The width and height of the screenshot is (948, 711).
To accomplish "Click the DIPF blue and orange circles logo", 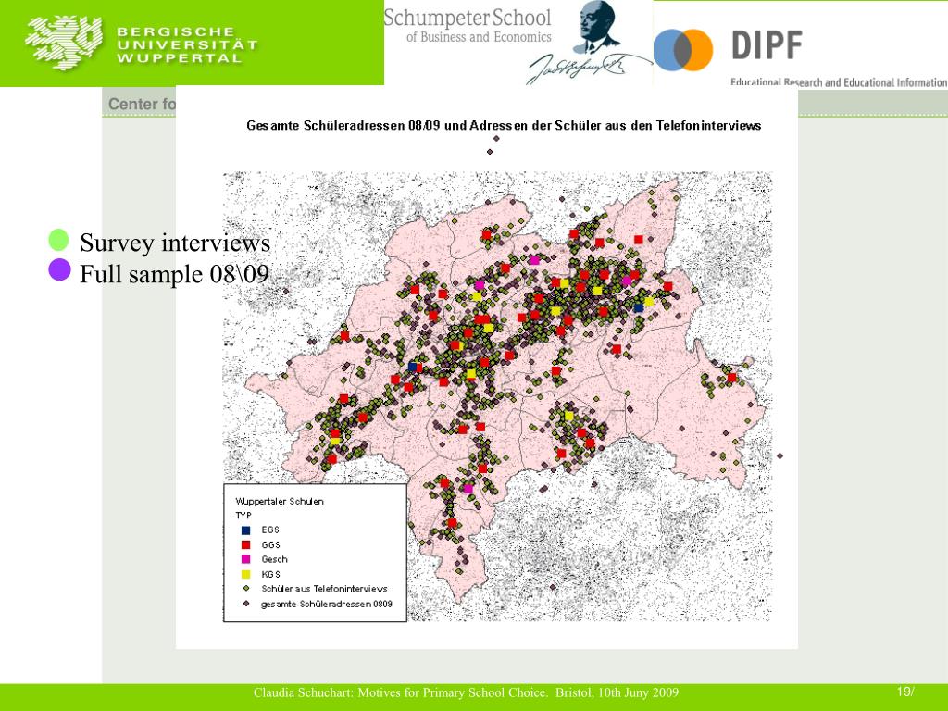I will (683, 50).
